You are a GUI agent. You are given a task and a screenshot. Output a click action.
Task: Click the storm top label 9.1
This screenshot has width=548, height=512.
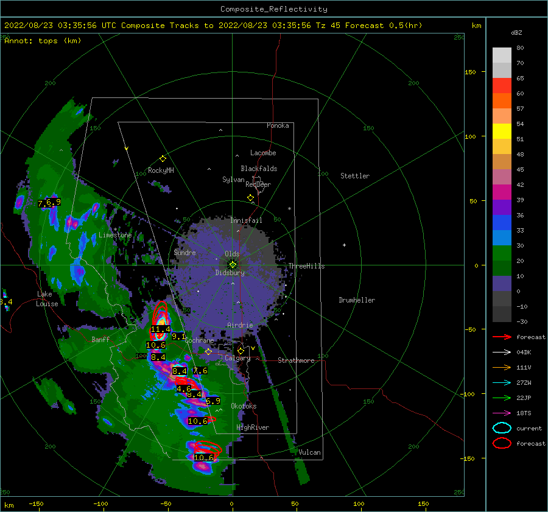pyautogui.click(x=178, y=337)
